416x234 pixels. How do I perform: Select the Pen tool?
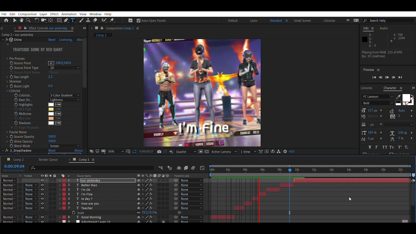66,20
